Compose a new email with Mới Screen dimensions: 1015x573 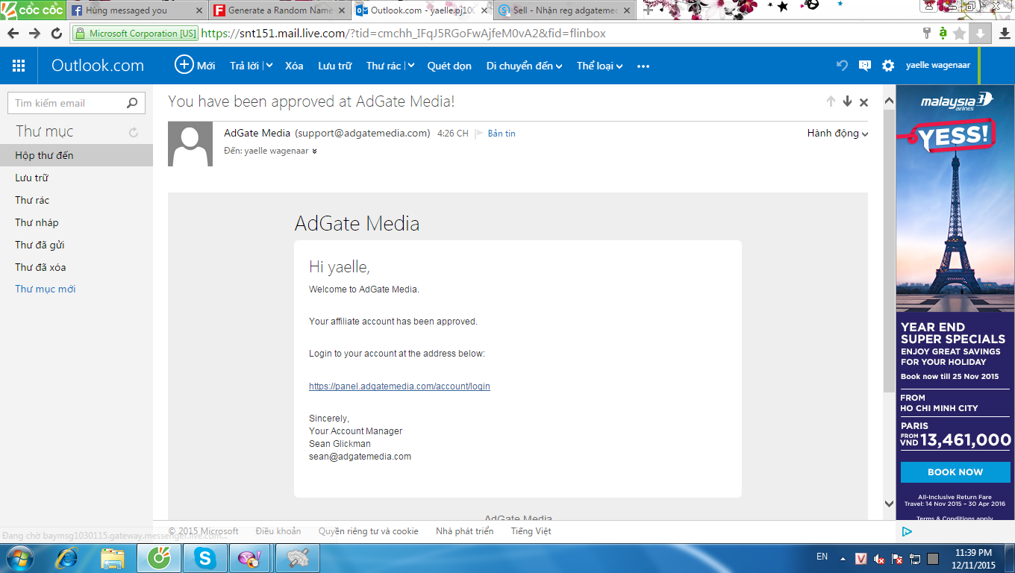click(x=195, y=66)
